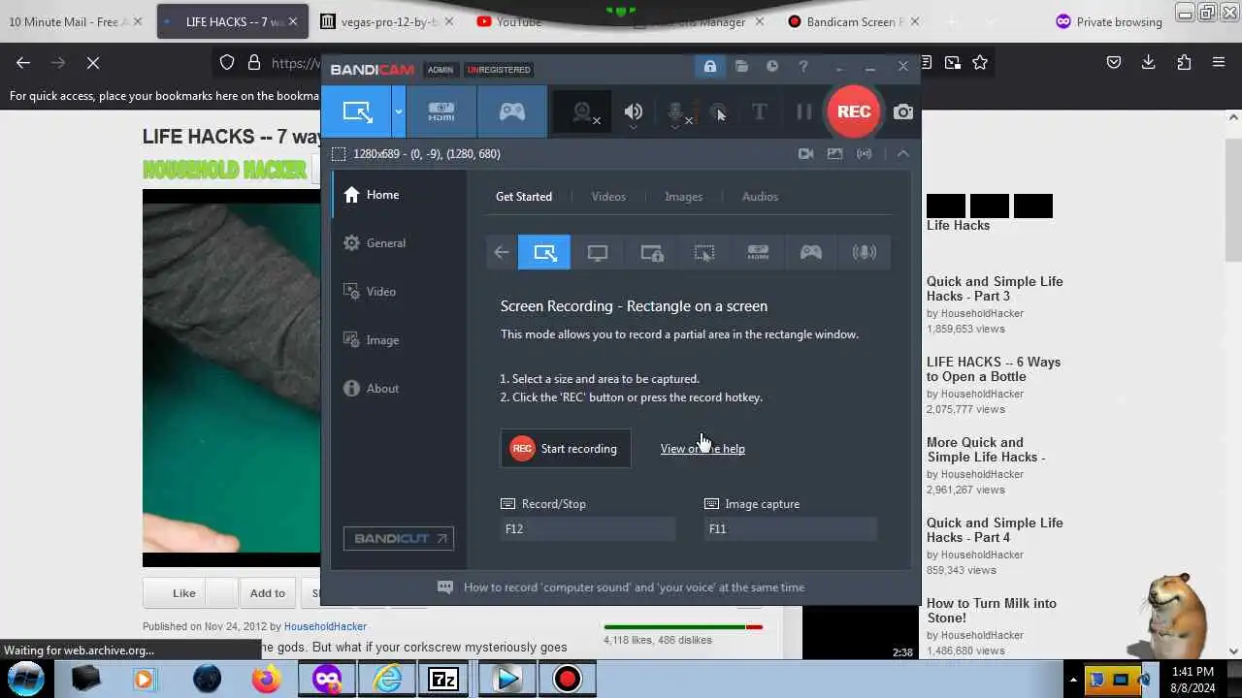Click the image icon in status bar
Image resolution: width=1242 pixels, height=698 pixels.
click(834, 154)
